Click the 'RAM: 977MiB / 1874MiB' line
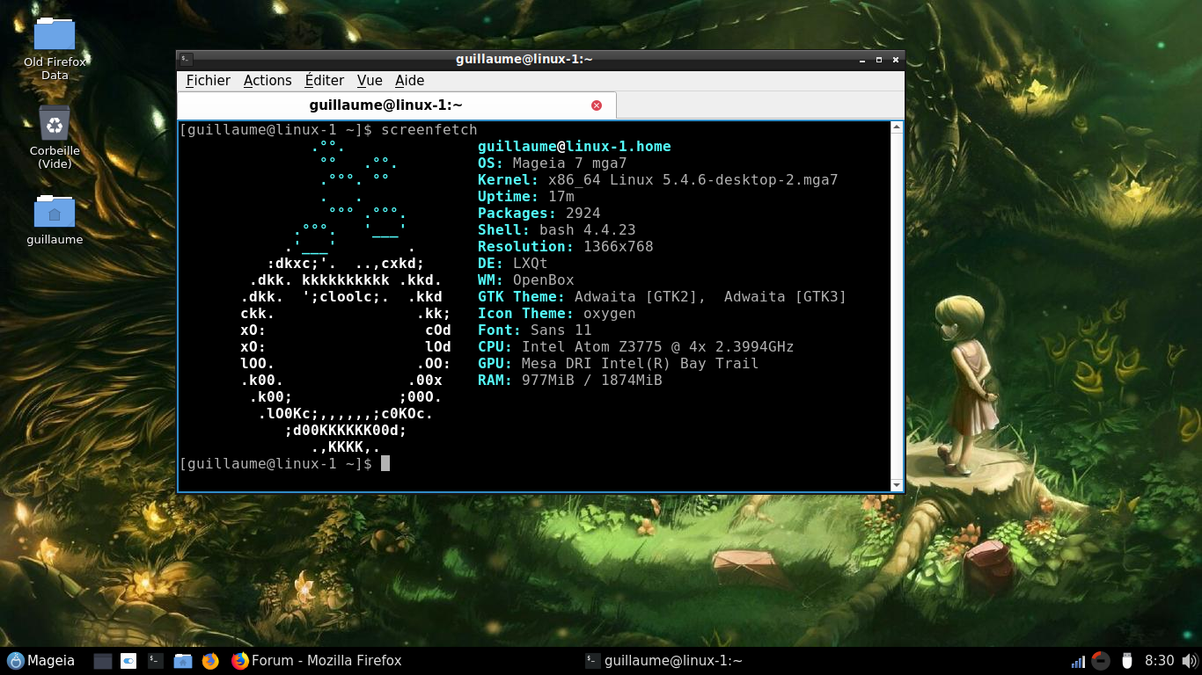The height and width of the screenshot is (675, 1202). pyautogui.click(x=570, y=381)
